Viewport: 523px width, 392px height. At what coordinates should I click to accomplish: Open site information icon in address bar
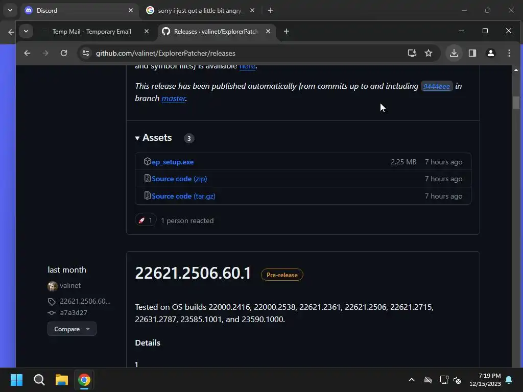(86, 53)
